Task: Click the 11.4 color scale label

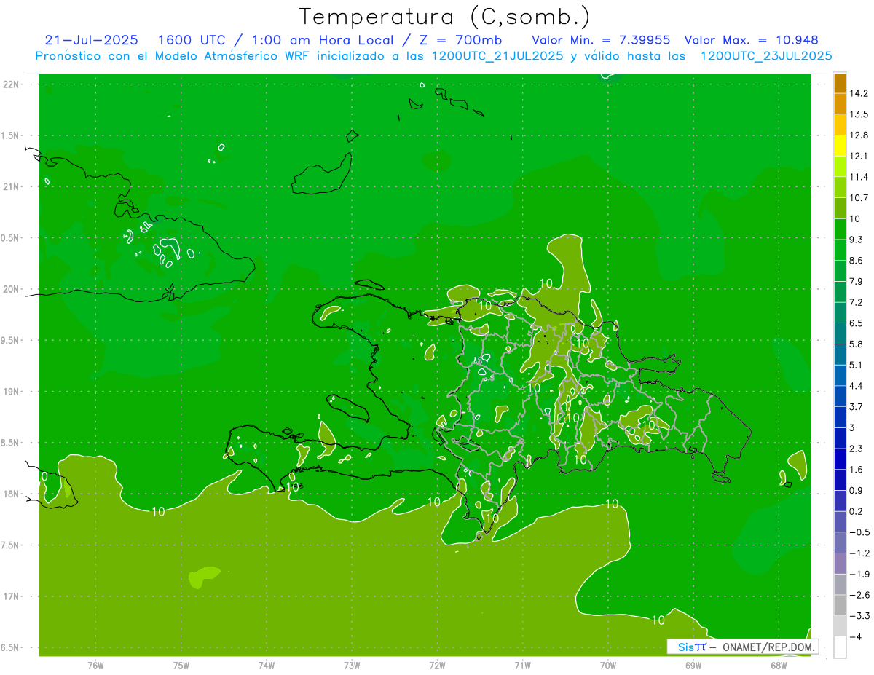Action: click(x=859, y=177)
